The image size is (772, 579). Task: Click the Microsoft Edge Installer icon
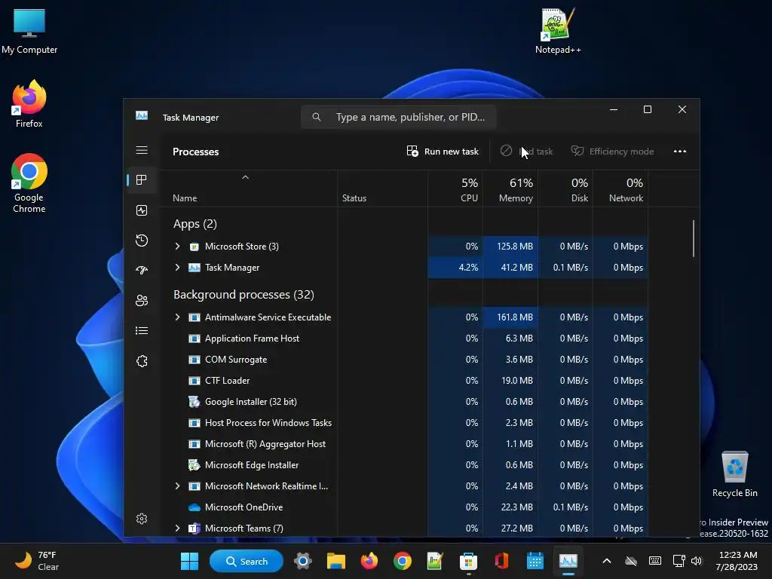coord(195,465)
